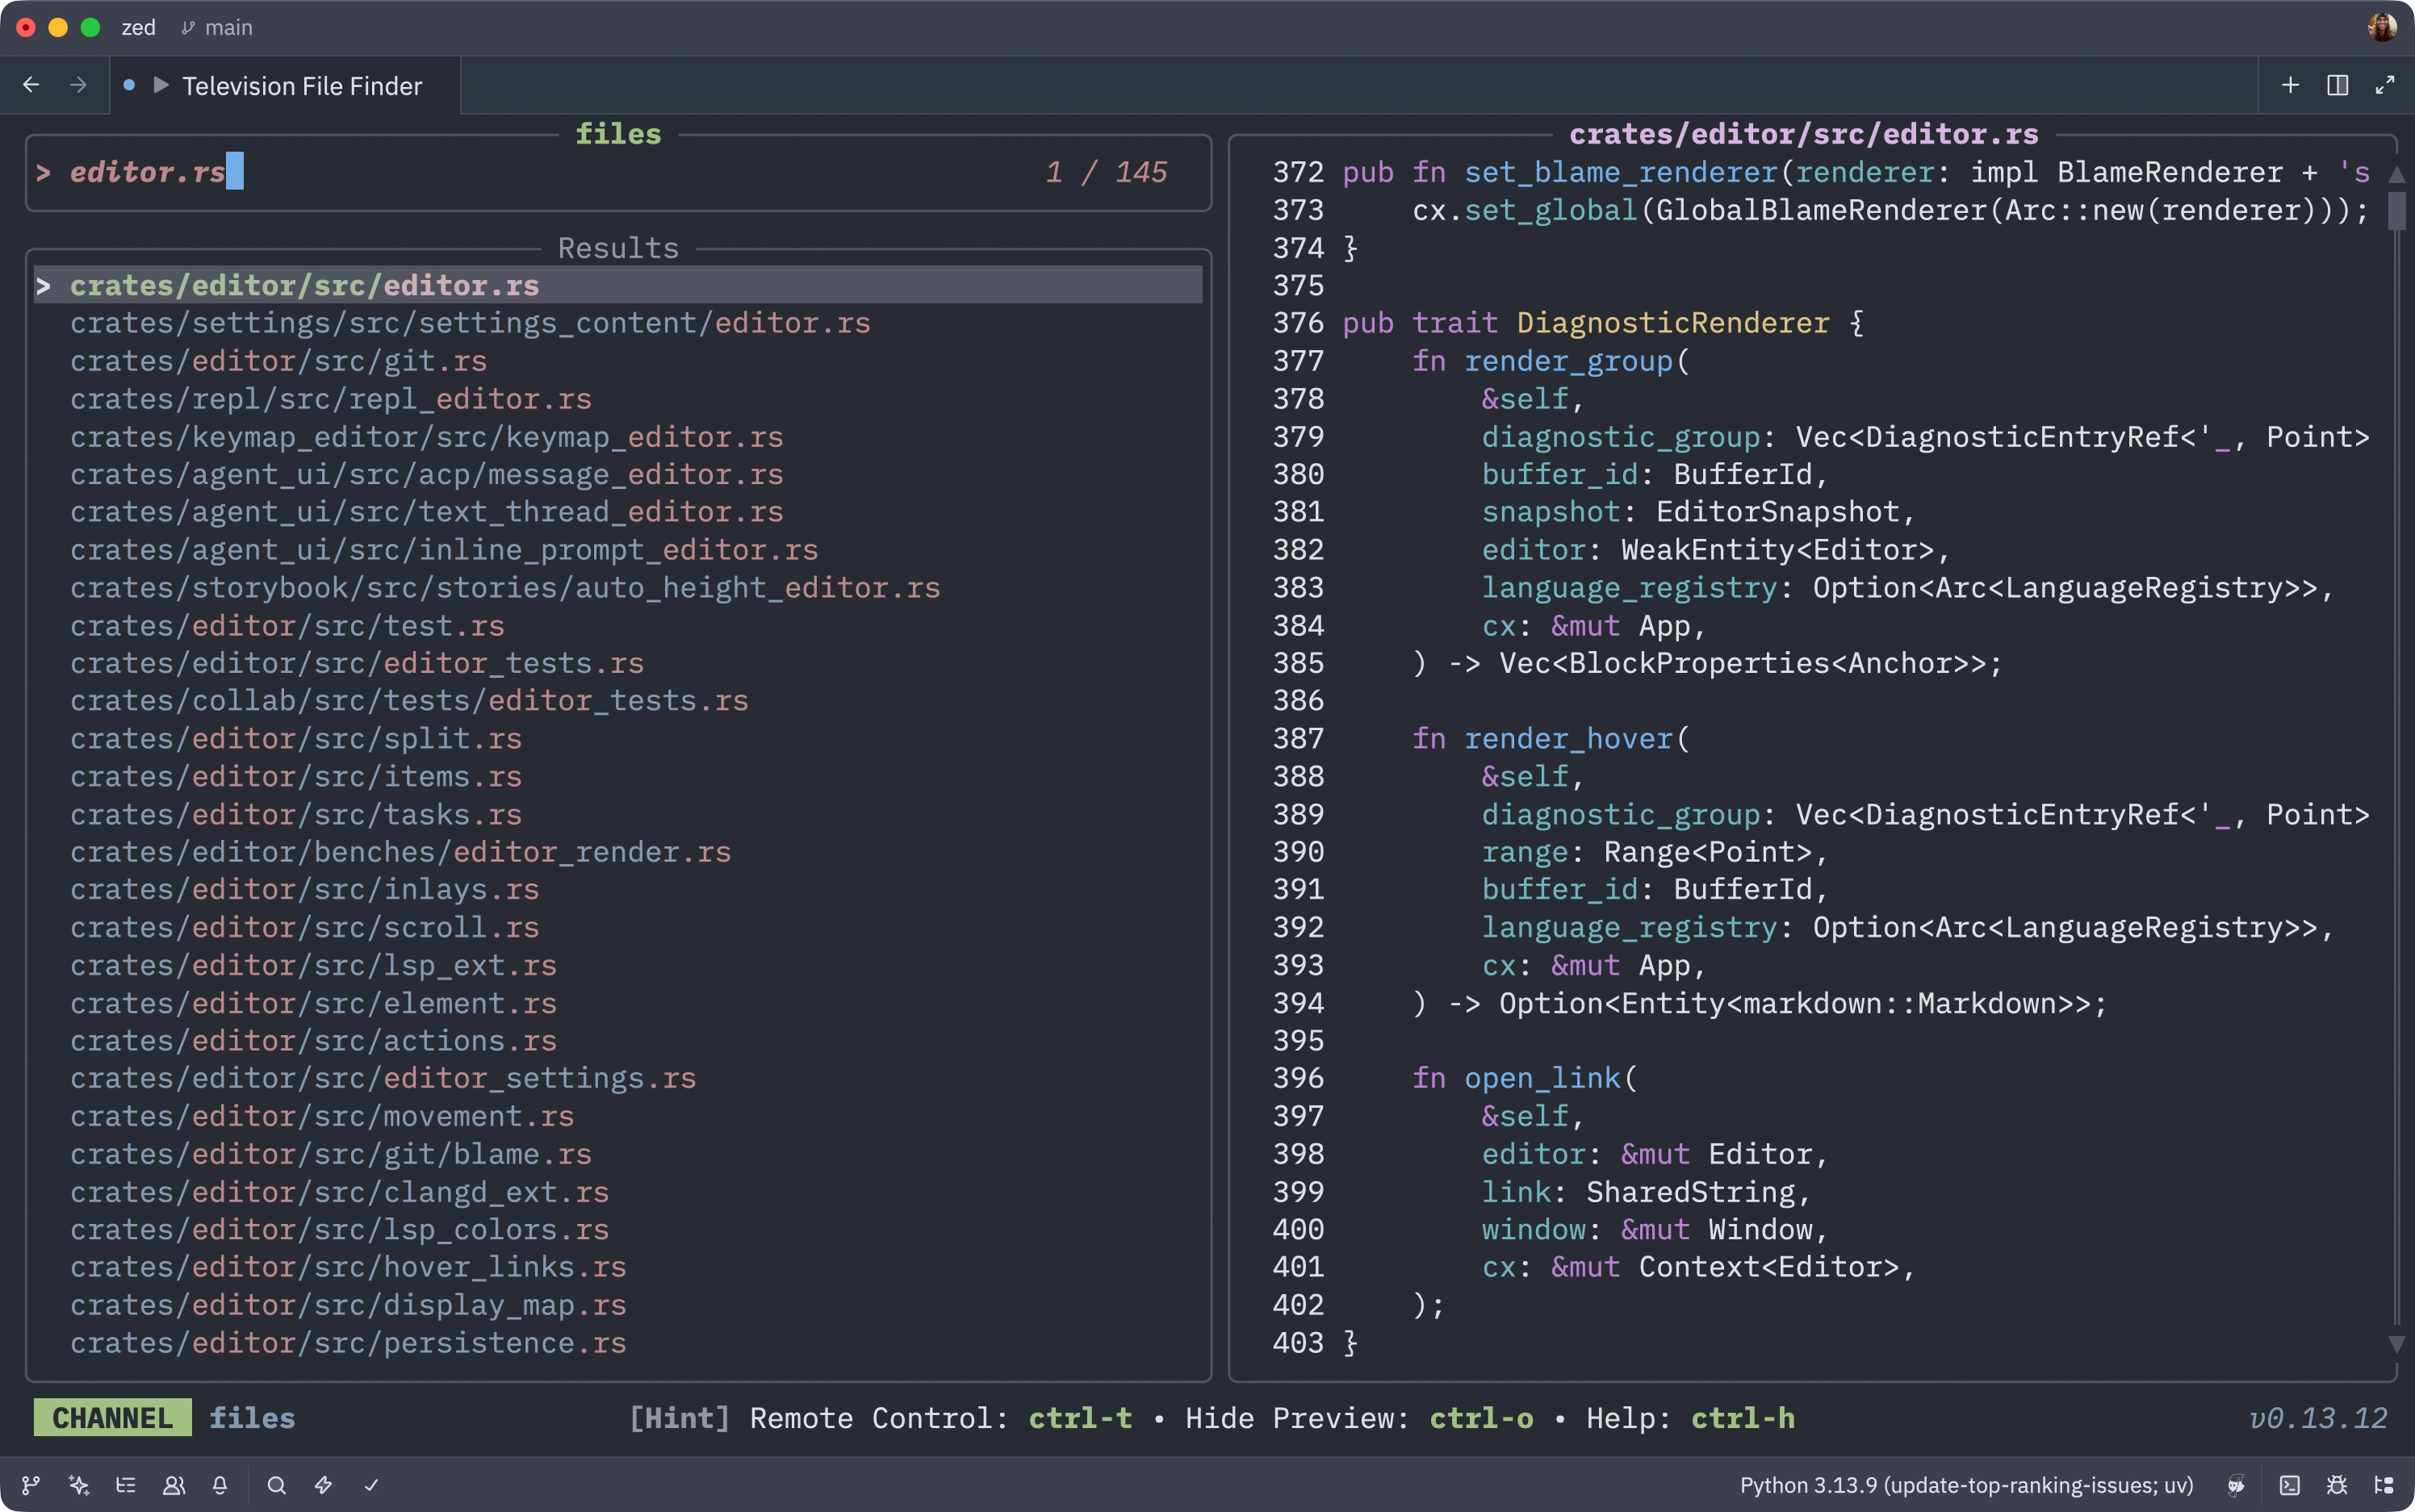Viewport: 2415px width, 1512px height.
Task: Toggle the Outline panel icon
Action: (x=126, y=1485)
